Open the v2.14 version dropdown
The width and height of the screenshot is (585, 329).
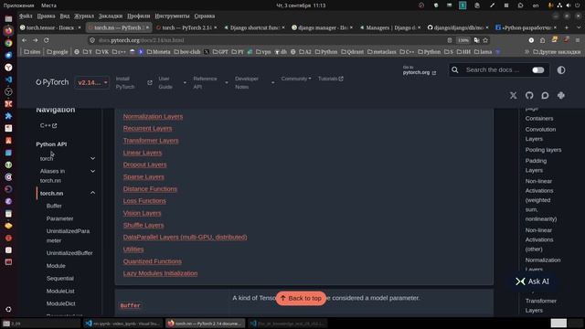(x=92, y=82)
